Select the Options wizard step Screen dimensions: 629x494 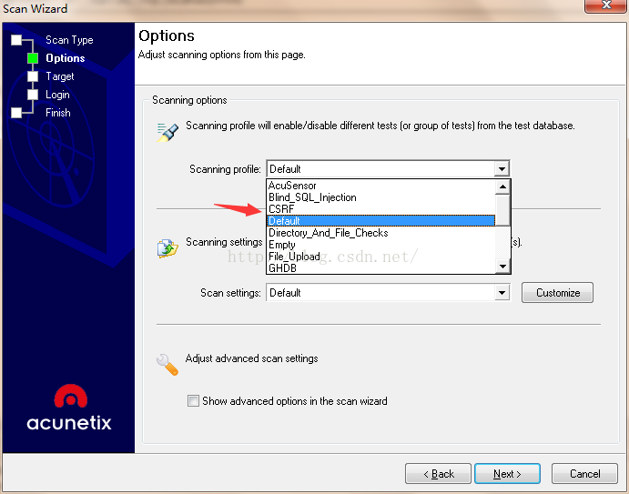(x=65, y=58)
